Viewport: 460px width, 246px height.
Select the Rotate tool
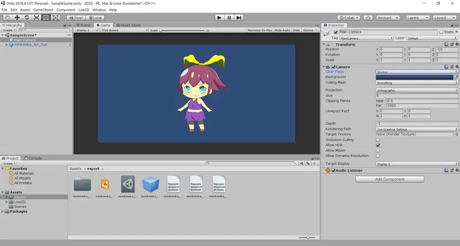pyautogui.click(x=26, y=18)
